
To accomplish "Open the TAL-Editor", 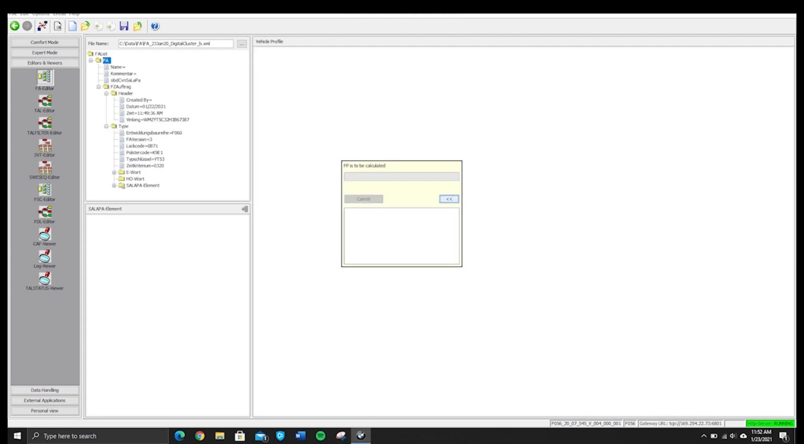I will (45, 103).
